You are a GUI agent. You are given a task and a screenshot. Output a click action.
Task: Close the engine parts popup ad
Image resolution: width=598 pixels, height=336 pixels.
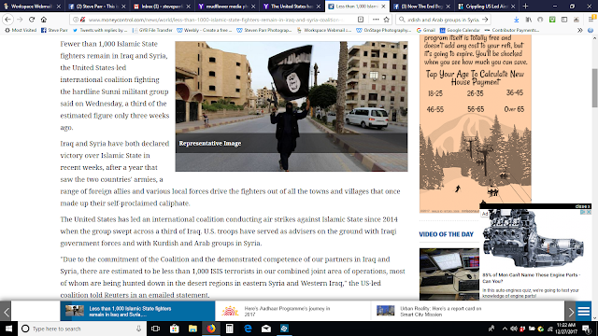tap(583, 206)
